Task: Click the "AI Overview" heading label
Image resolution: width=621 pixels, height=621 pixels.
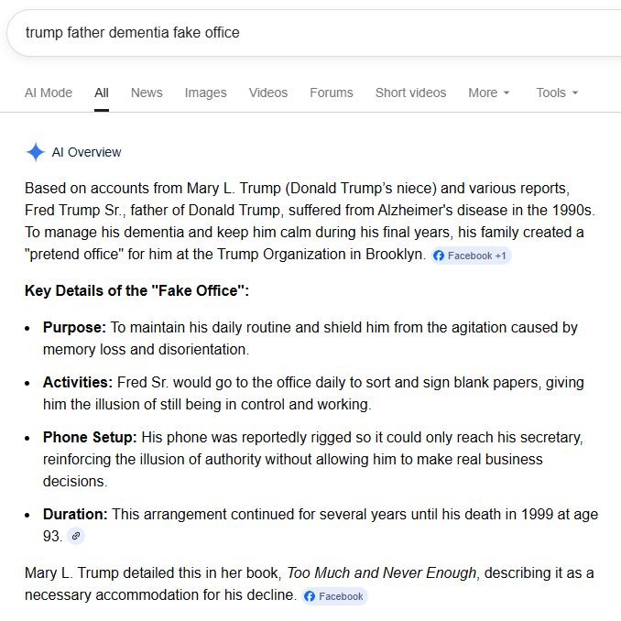Action: point(86,152)
